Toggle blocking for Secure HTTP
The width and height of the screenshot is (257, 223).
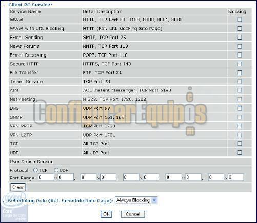tap(240, 64)
